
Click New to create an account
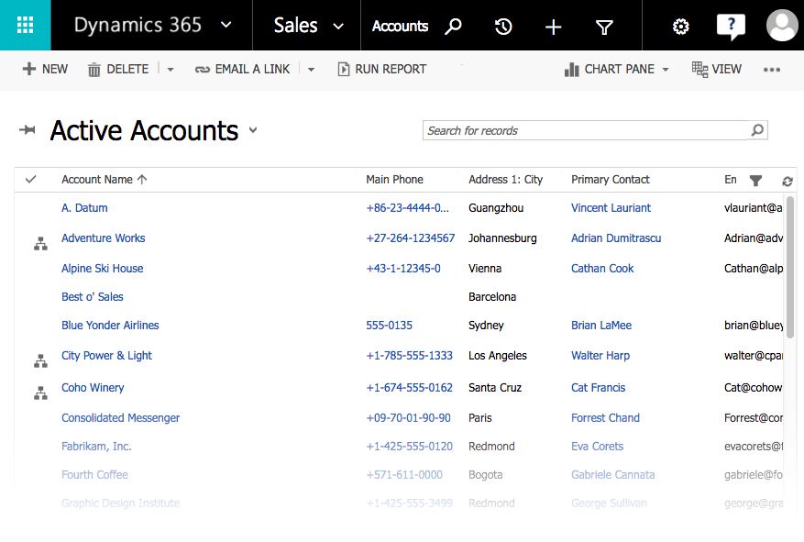[45, 69]
